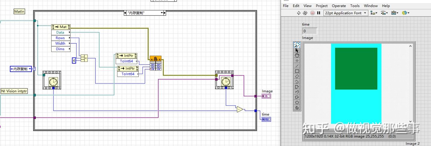The image size is (431, 146).
Task: Open the Edit menu
Action: 296,6
